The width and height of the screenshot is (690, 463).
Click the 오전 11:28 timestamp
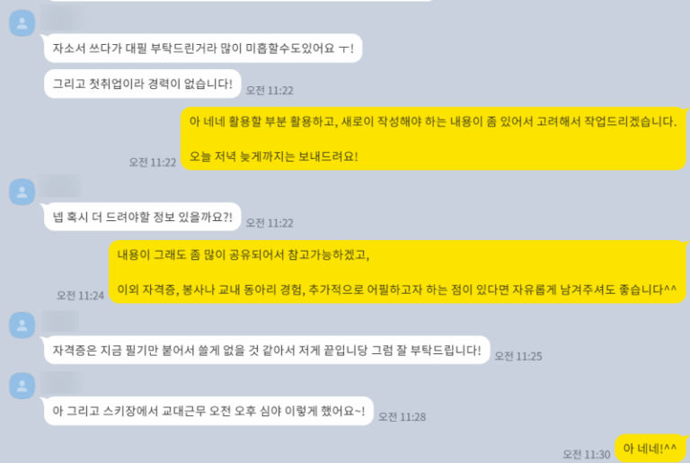(x=402, y=417)
